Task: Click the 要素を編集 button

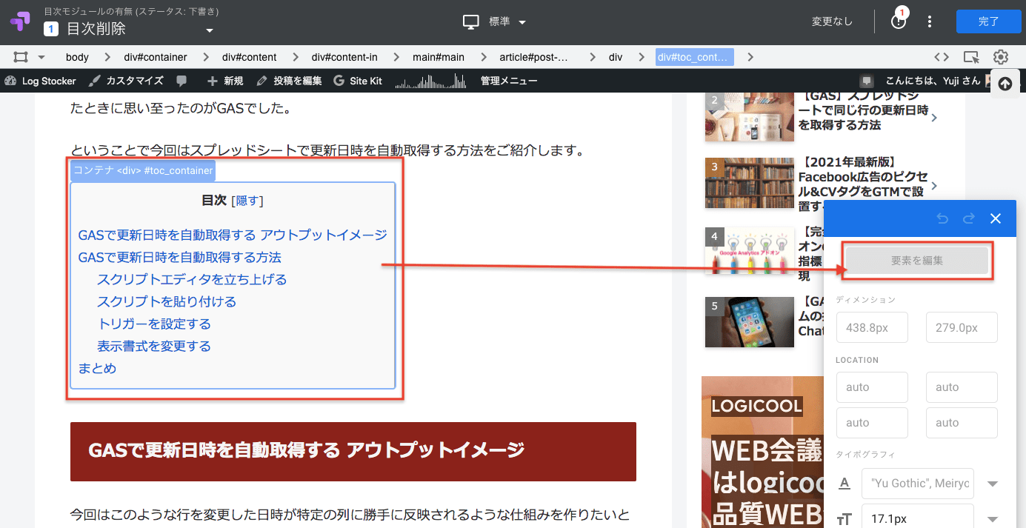Action: point(917,261)
